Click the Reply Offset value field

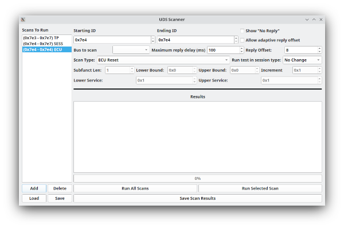(301, 50)
